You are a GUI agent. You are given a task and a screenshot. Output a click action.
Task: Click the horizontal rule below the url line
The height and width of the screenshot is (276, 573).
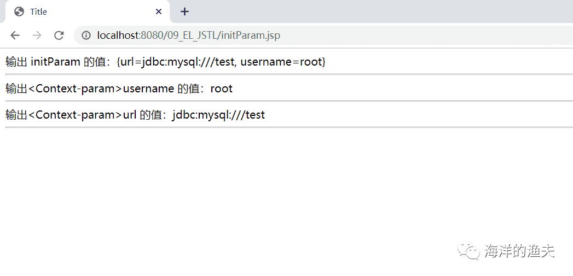pos(289,127)
